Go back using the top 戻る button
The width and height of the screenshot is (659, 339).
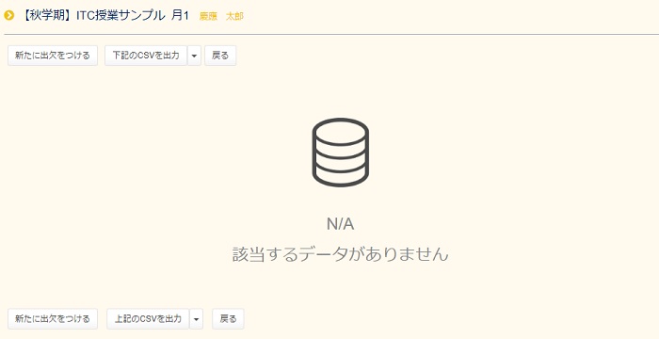[x=220, y=56]
